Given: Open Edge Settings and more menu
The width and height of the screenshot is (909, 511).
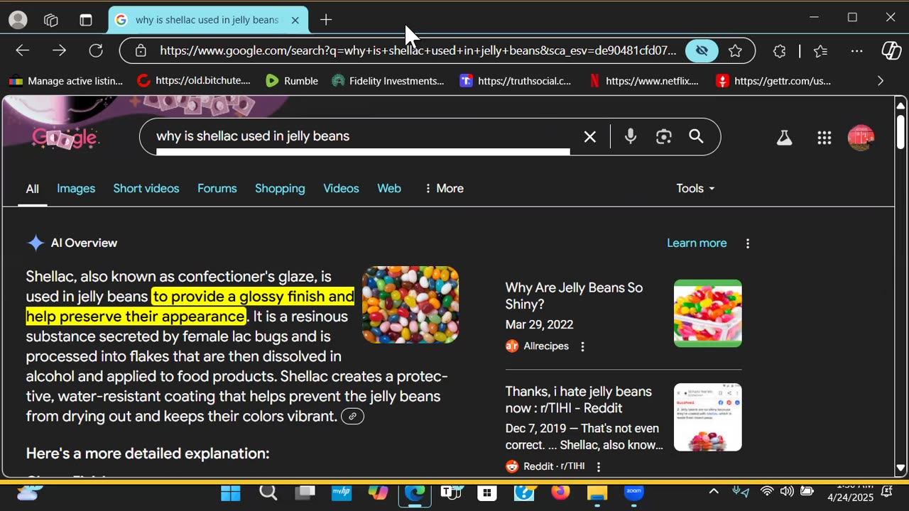Looking at the screenshot, I should [857, 50].
